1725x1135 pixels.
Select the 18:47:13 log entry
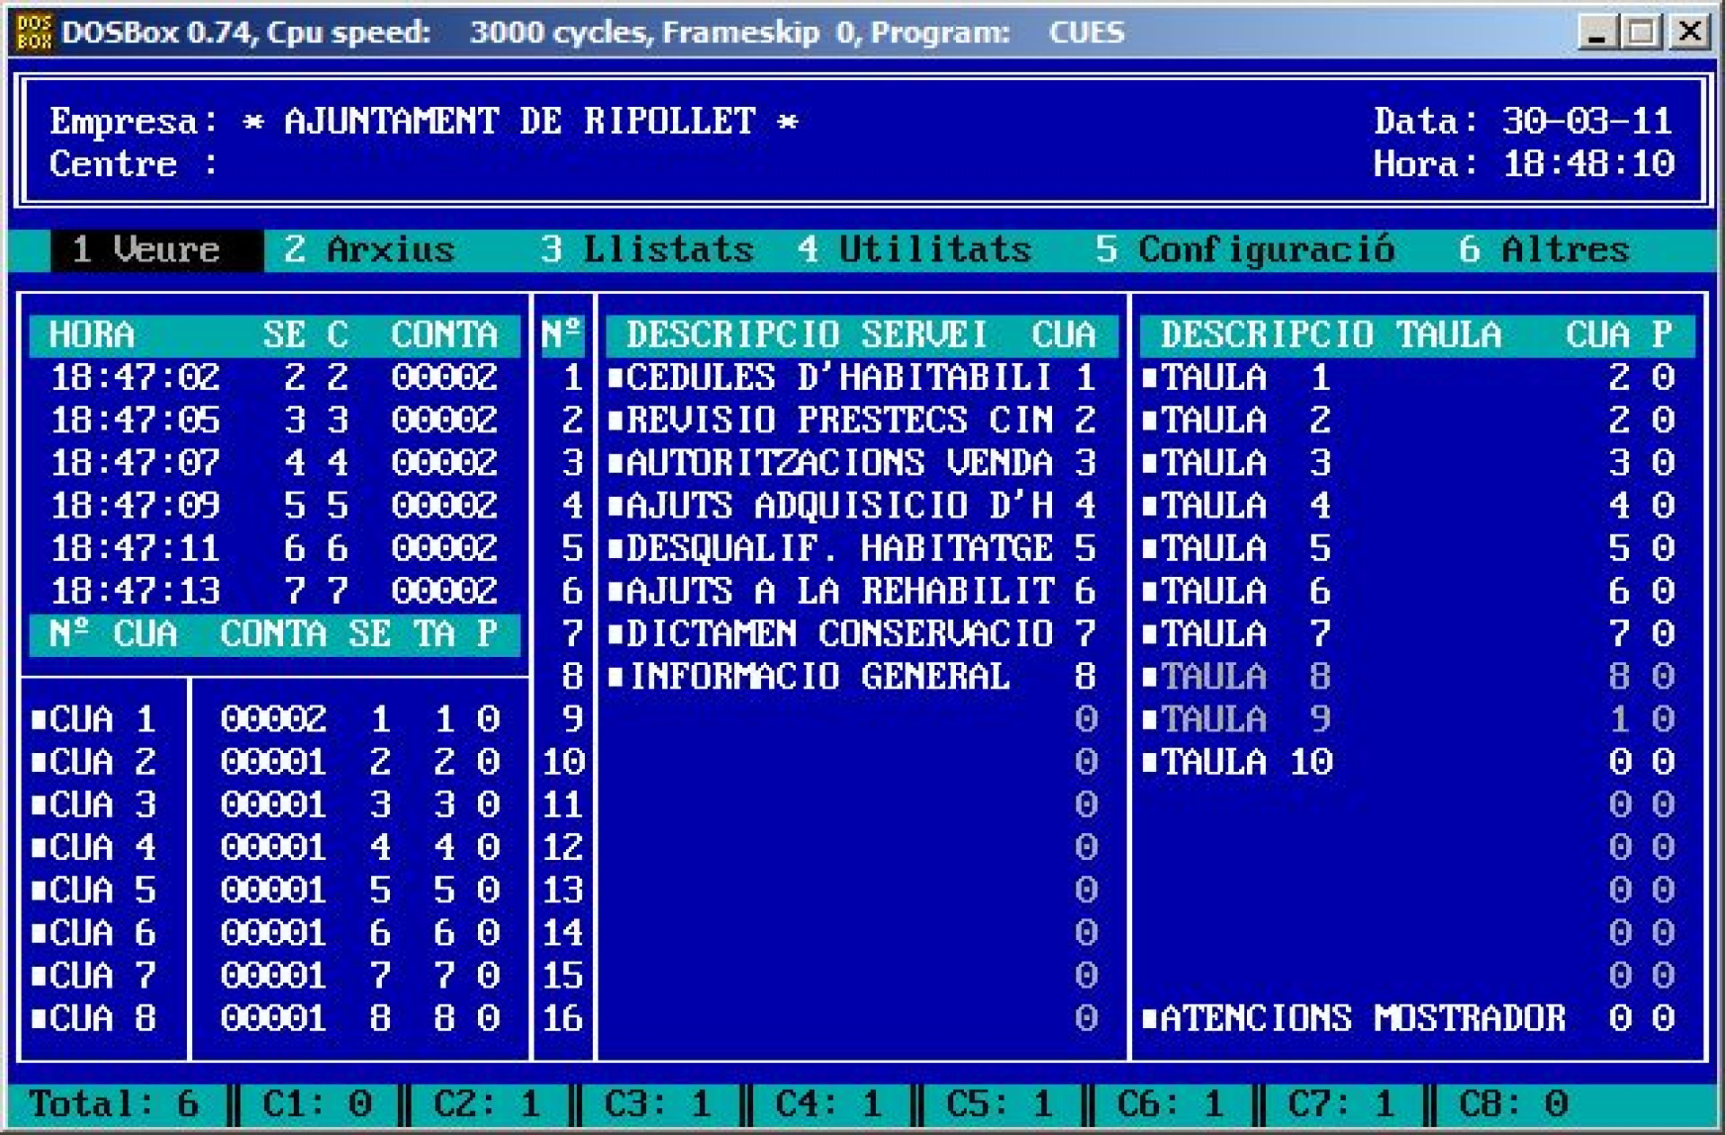(x=135, y=591)
